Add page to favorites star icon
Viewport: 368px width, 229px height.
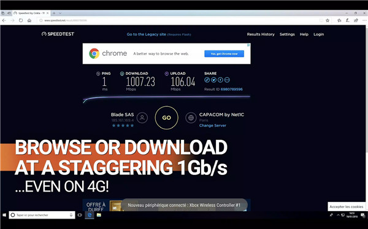328,20
